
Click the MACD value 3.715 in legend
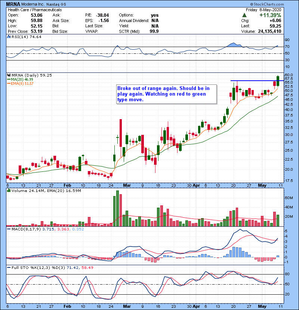(x=48, y=229)
